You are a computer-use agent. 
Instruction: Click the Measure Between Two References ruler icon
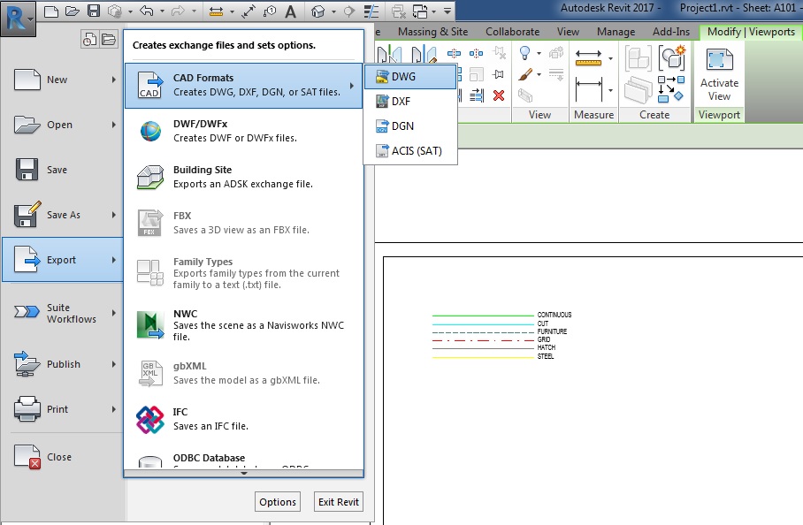pos(588,57)
